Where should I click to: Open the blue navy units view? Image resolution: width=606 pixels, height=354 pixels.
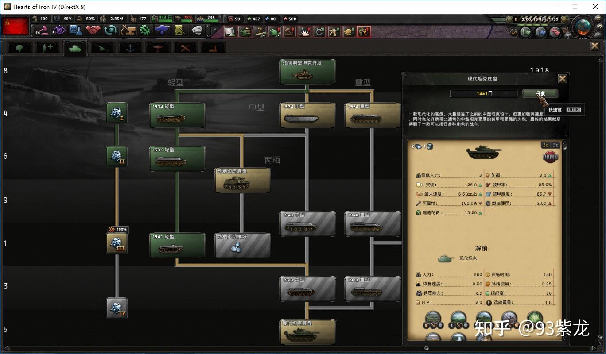coord(540,32)
